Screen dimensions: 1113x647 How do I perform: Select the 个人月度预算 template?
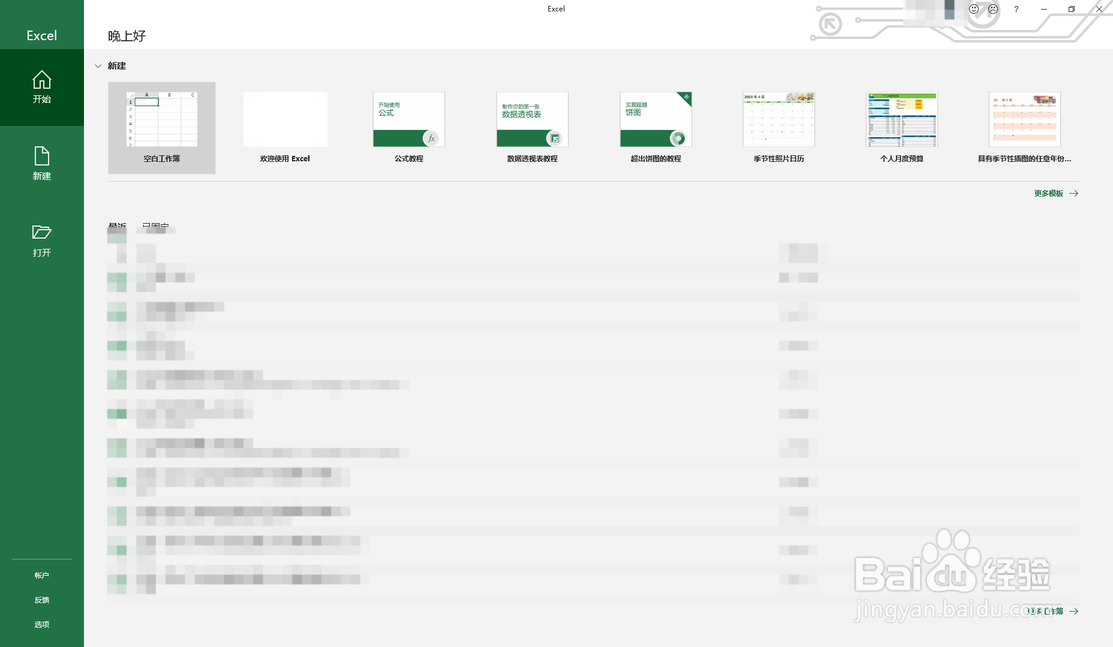coord(902,128)
